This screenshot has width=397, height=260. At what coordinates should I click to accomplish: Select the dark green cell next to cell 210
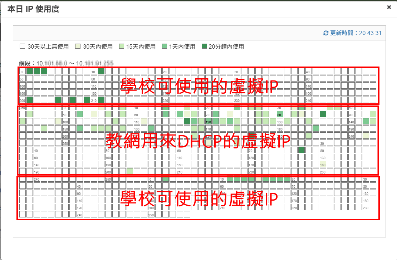(x=101, y=100)
